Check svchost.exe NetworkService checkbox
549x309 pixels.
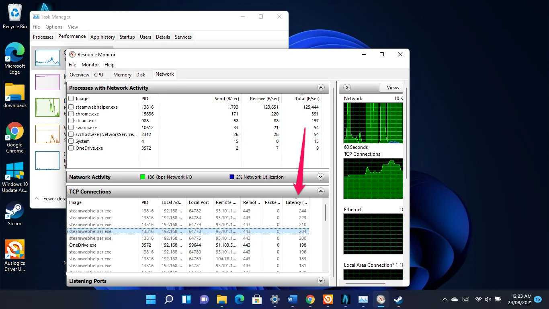click(x=71, y=134)
